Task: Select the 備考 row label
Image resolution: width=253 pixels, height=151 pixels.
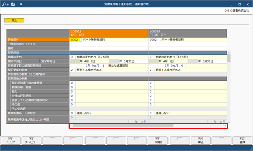Action: [38, 48]
